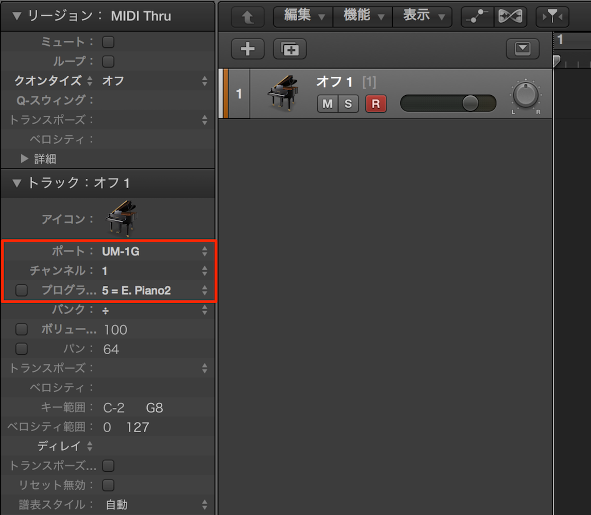Toggle record enable R button

pos(376,104)
